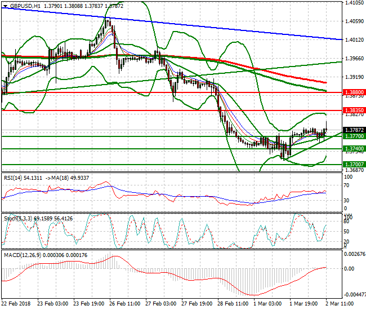The image size is (366, 310).
Task: Click the MACD(12,26,9) indicator label
Action: click(x=46, y=255)
